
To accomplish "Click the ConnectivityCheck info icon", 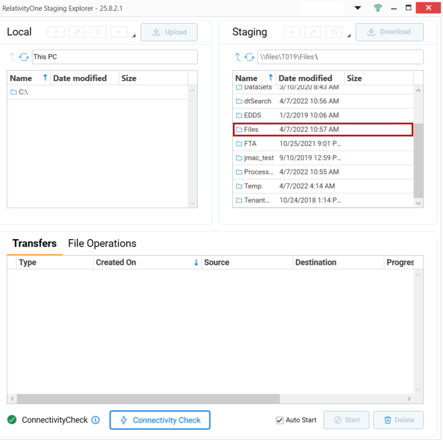I will (95, 420).
